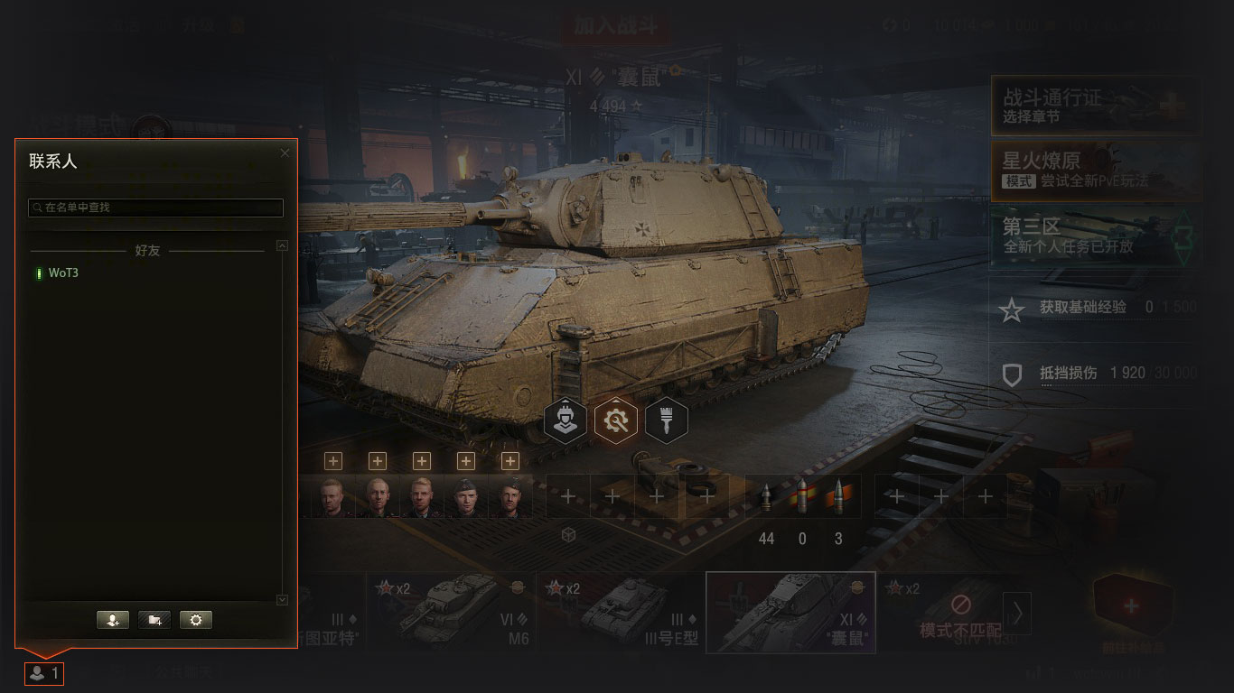The image size is (1234, 693).
Task: Click the 加入战斗 battle button
Action: coord(616,25)
